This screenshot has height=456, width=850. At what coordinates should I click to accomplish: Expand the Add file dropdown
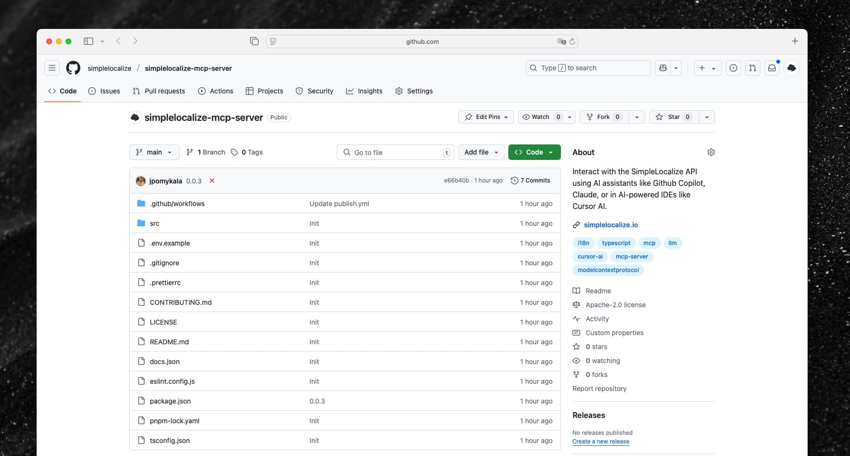[x=481, y=152]
